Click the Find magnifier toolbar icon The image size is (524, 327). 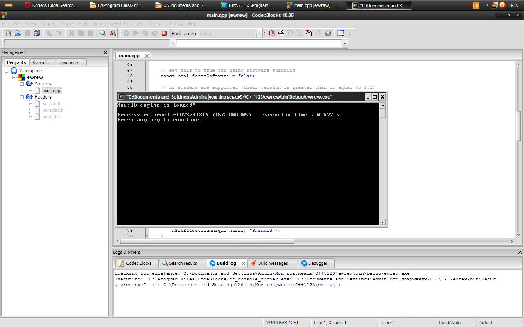tap(103, 33)
